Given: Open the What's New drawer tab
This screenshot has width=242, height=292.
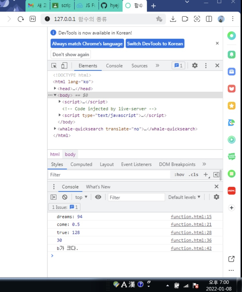Looking at the screenshot, I should 98,187.
